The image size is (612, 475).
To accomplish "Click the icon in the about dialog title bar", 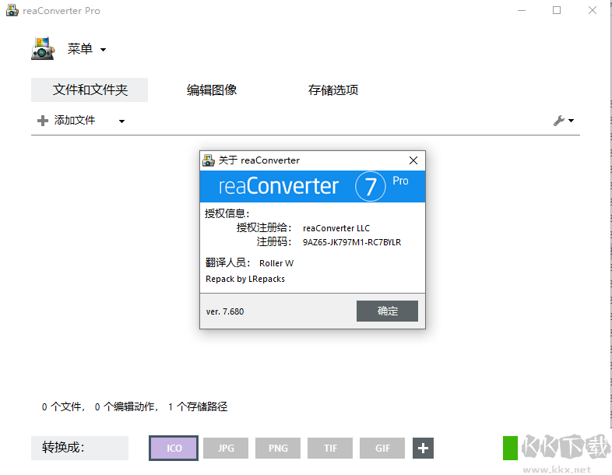I will [x=209, y=160].
